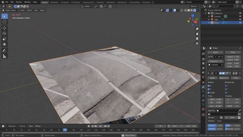Open the viewport Add menu
243x137 pixels.
(x=36, y=10)
